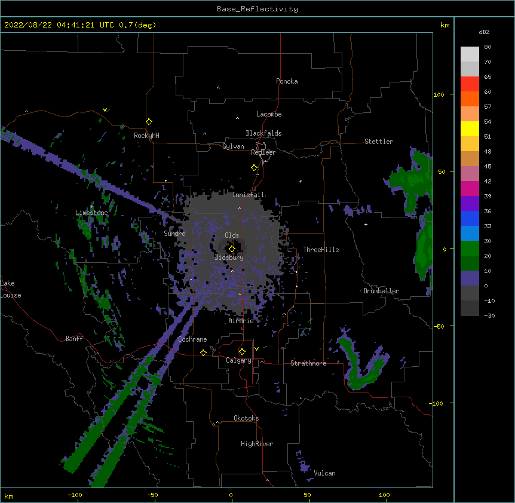Click the yellow diamond marker below Cochrane label
The image size is (515, 503).
click(203, 352)
